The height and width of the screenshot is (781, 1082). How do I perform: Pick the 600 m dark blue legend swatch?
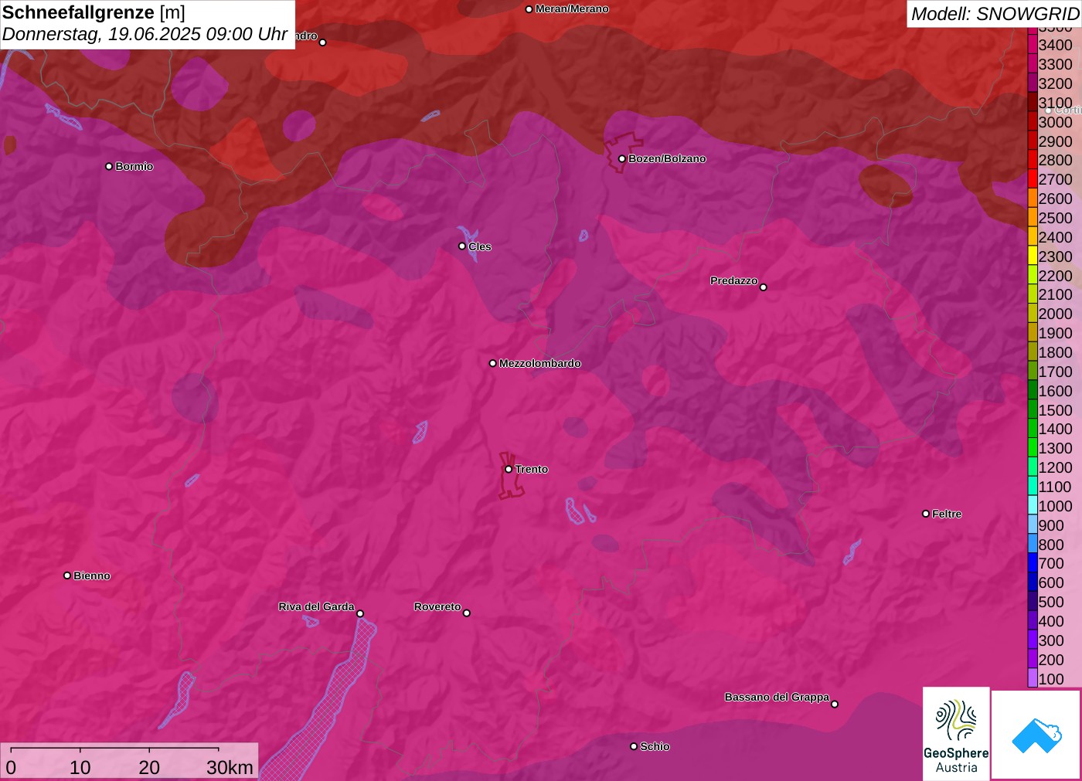click(1033, 582)
